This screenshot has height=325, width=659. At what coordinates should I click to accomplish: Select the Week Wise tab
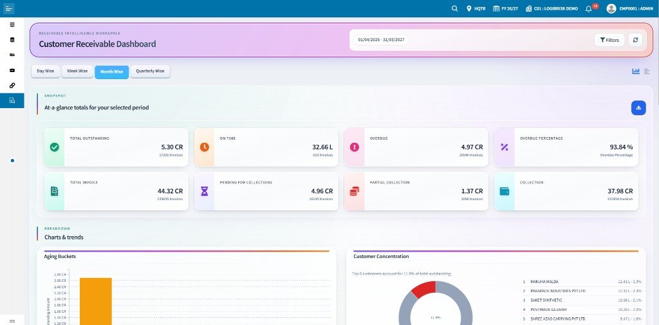pos(77,71)
